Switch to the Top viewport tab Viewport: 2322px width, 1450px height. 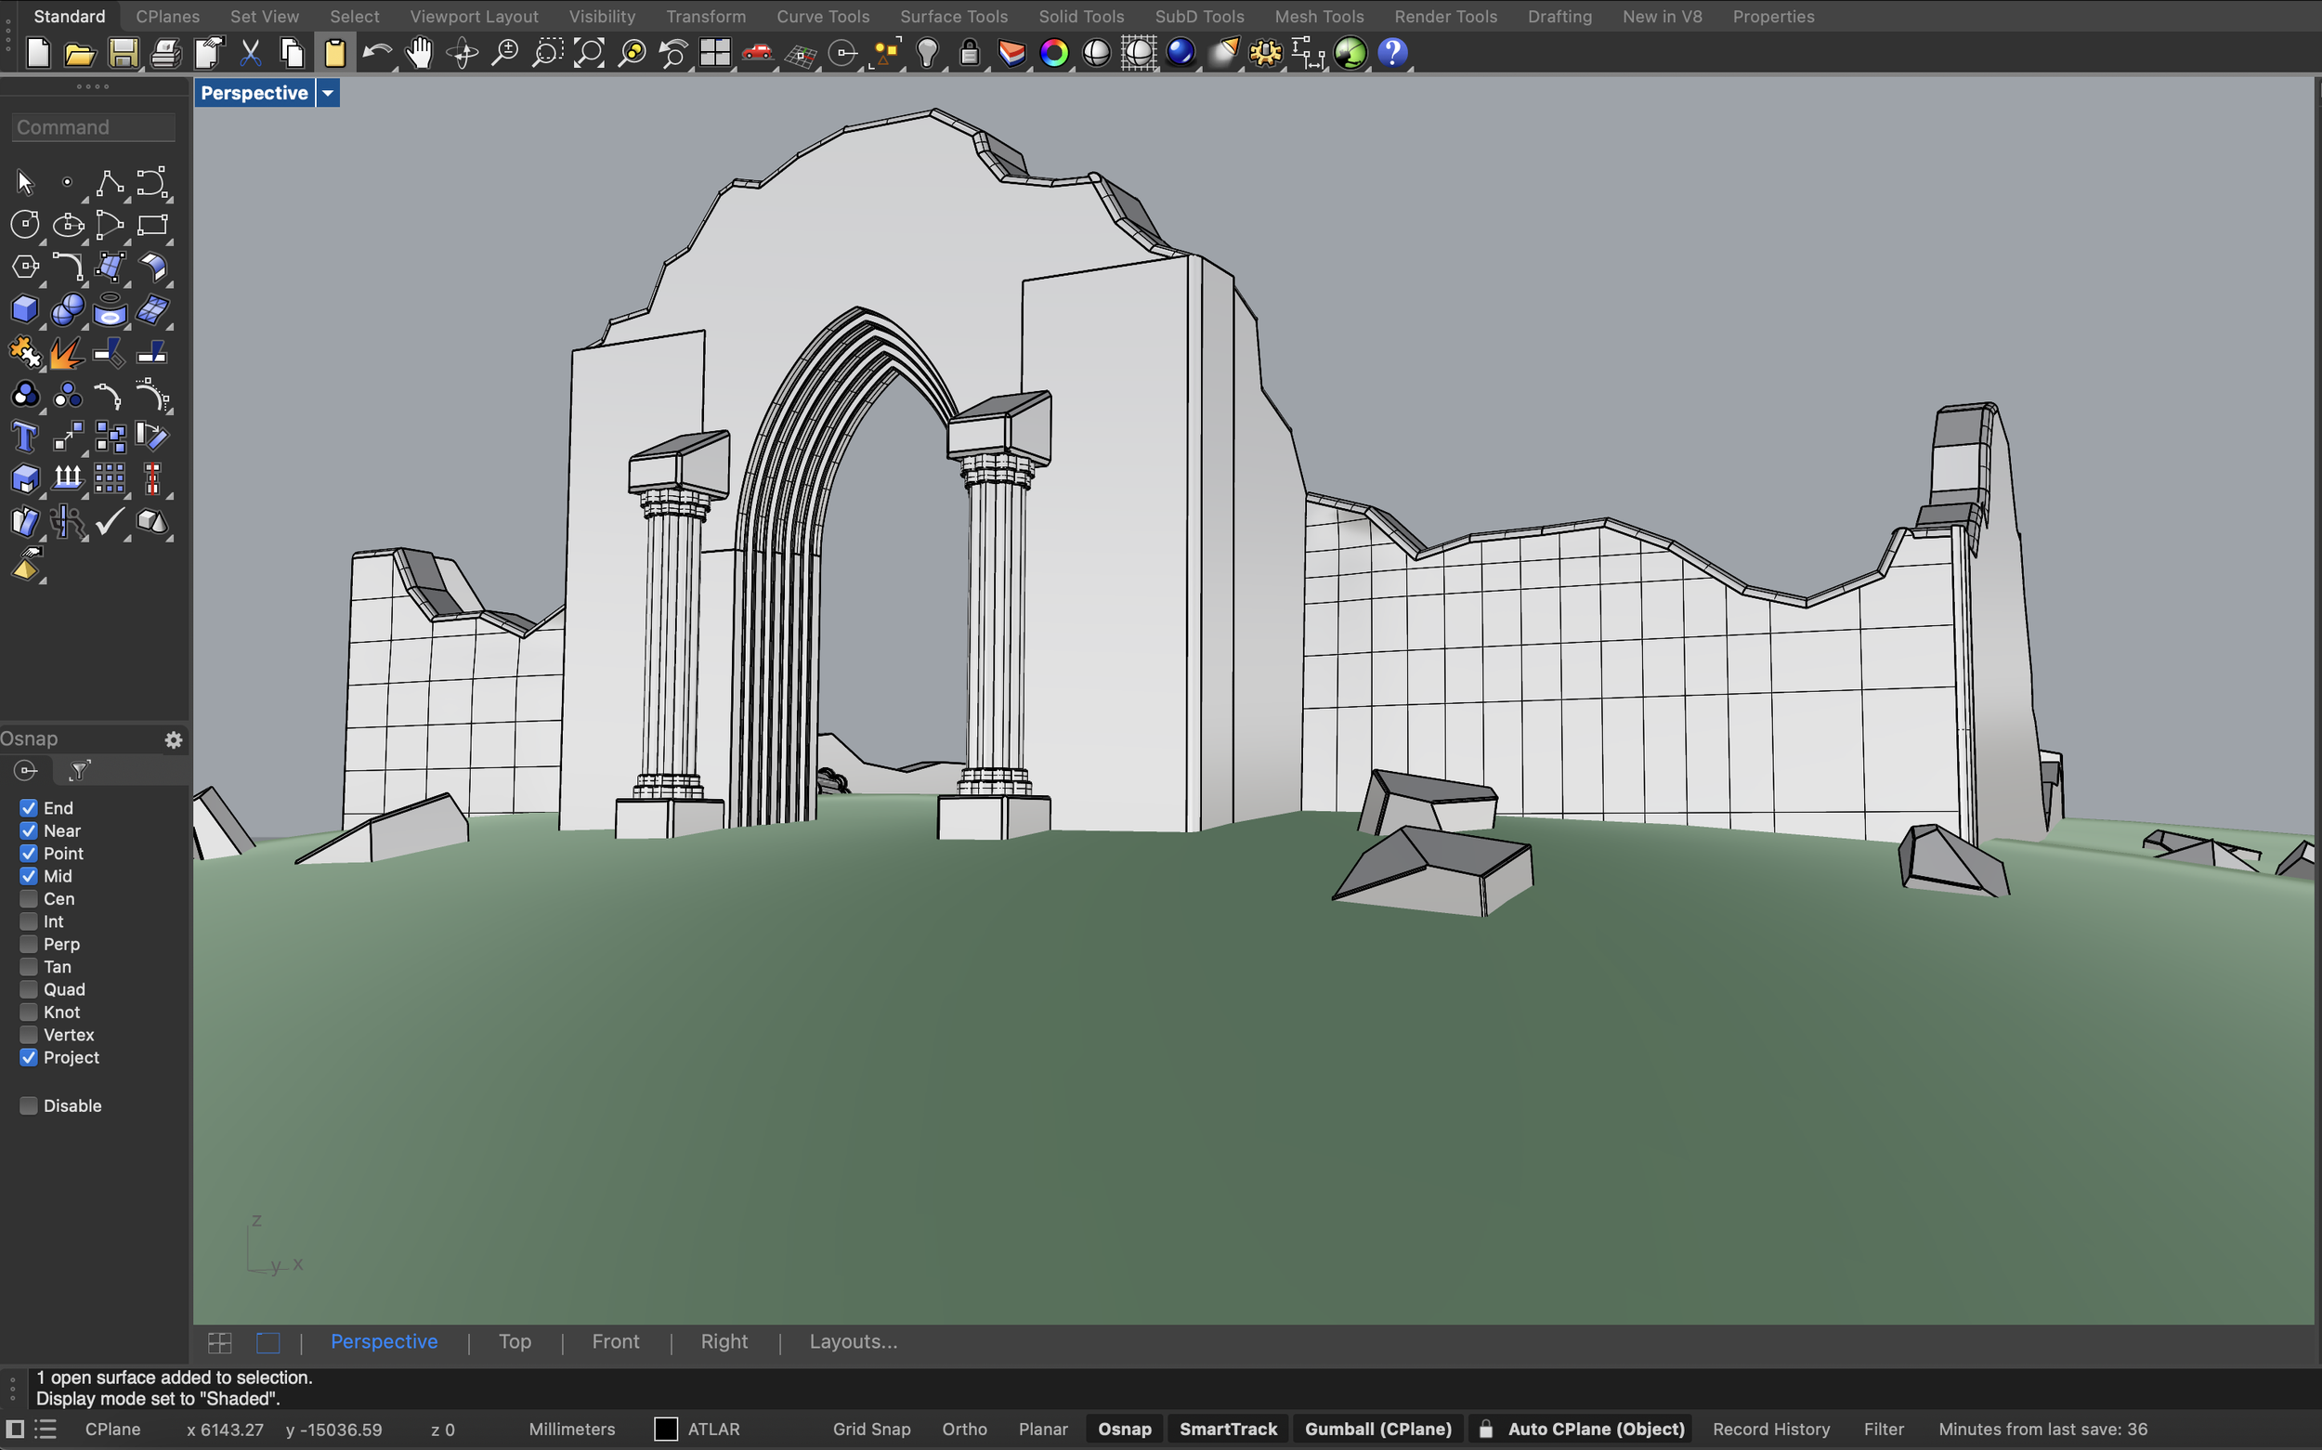(515, 1341)
